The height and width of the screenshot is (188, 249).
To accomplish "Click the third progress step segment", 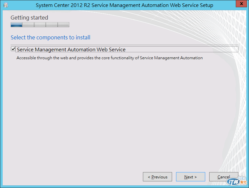I will [x=40, y=24].
